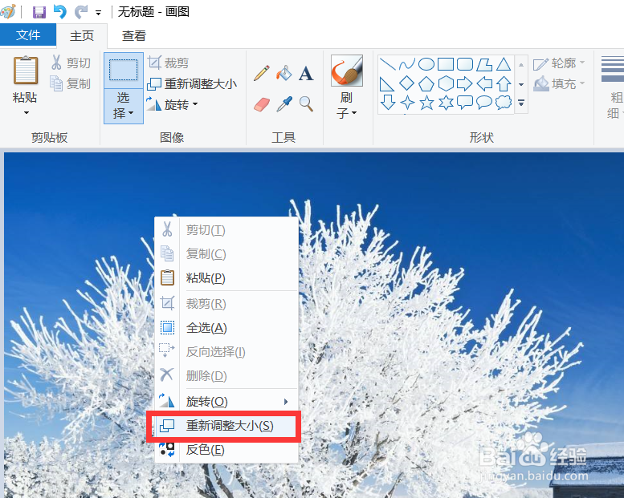Select the Six-point star shape

click(446, 103)
